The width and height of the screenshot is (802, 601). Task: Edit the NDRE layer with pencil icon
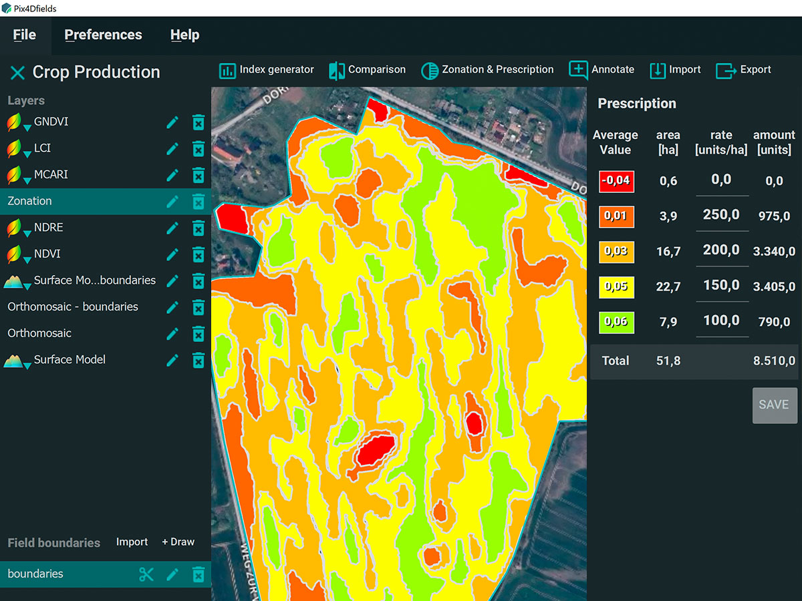tap(172, 228)
